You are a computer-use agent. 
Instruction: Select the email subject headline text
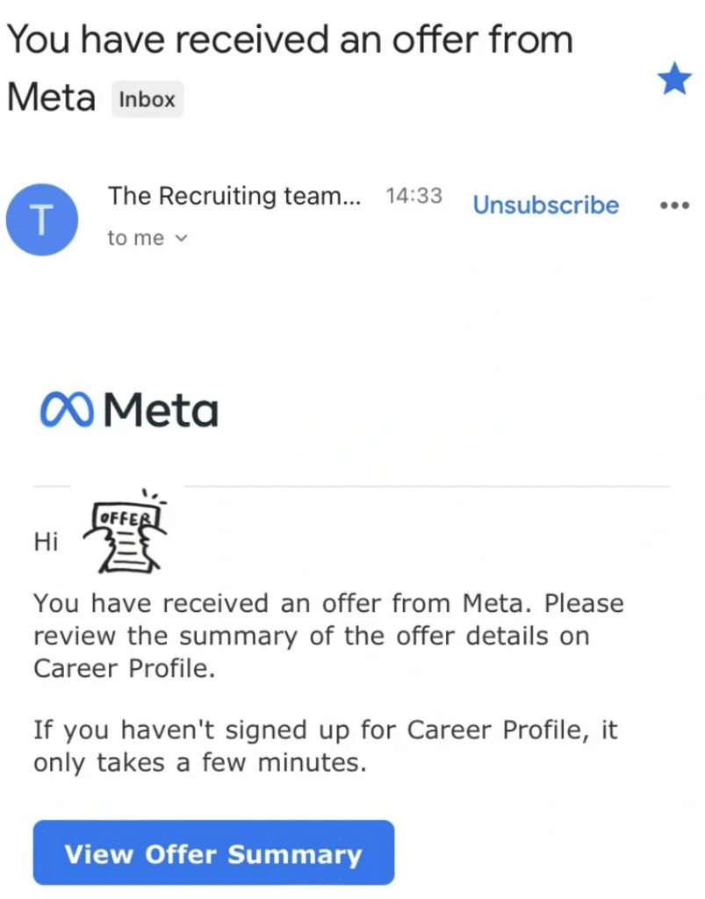290,39
